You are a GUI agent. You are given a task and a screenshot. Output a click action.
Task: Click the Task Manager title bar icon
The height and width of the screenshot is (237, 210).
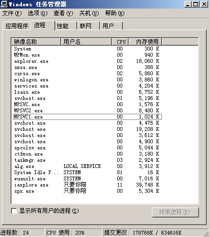tap(4, 4)
